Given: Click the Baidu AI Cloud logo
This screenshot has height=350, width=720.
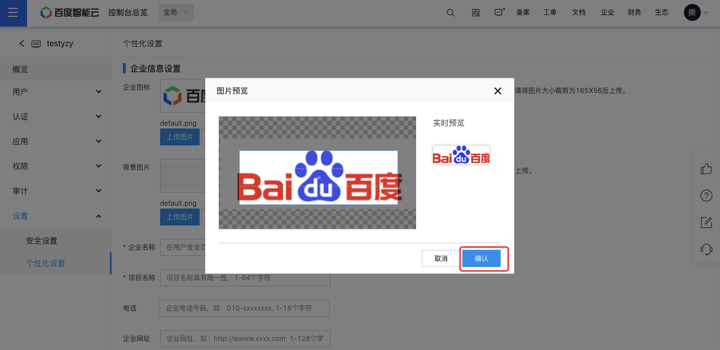Looking at the screenshot, I should 70,12.
